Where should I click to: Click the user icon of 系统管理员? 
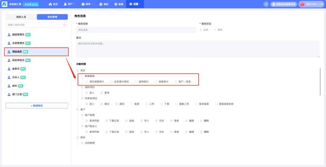(x=9, y=43)
